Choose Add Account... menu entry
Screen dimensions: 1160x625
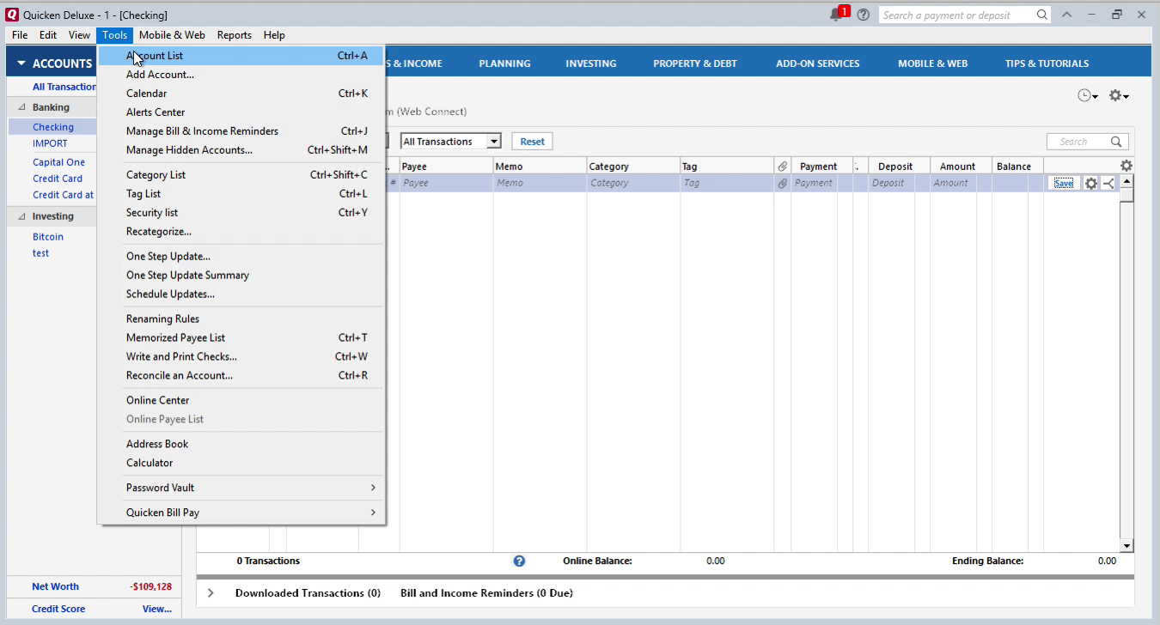(x=241, y=75)
